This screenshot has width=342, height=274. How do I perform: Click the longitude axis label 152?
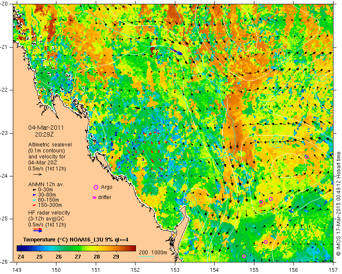click(135, 270)
